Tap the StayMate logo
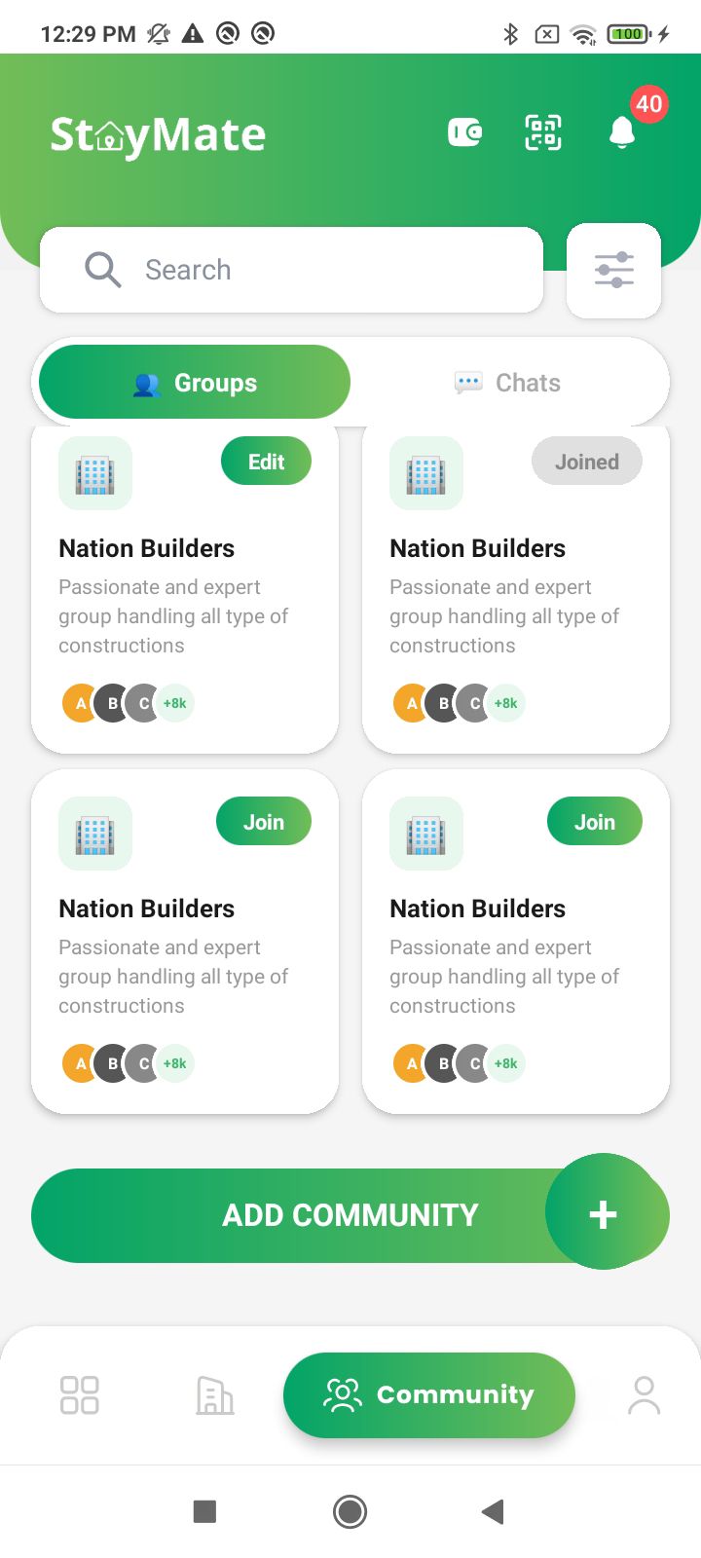 click(158, 134)
